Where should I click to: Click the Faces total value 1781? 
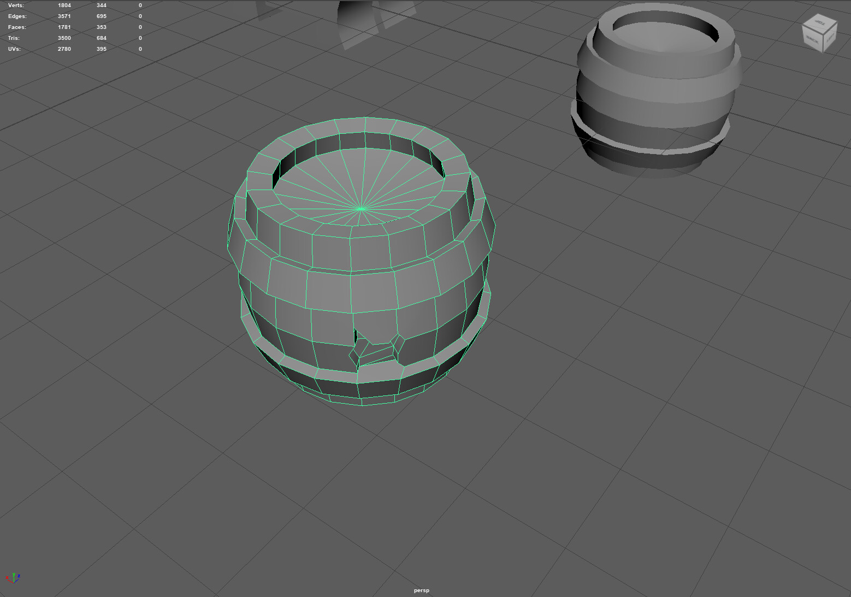(64, 27)
